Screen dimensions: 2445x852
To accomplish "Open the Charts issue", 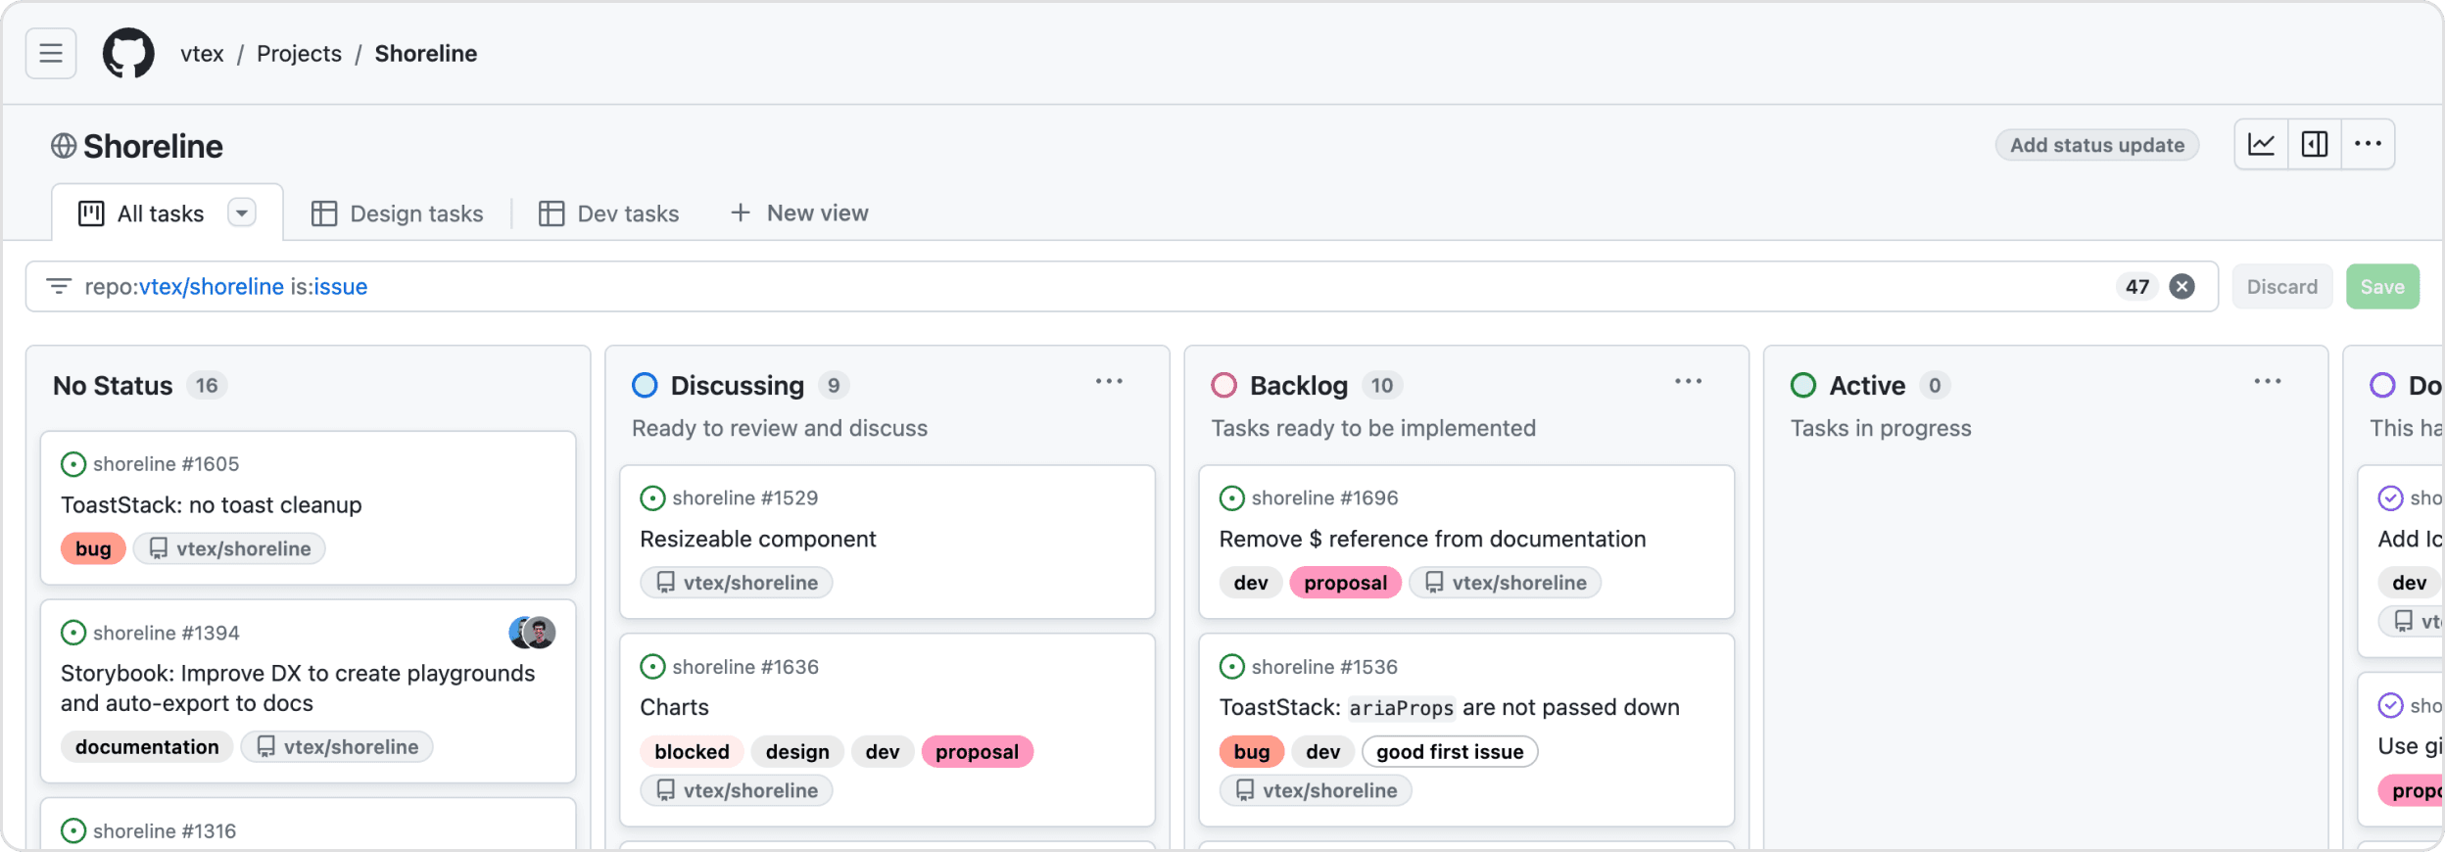I will click(674, 707).
